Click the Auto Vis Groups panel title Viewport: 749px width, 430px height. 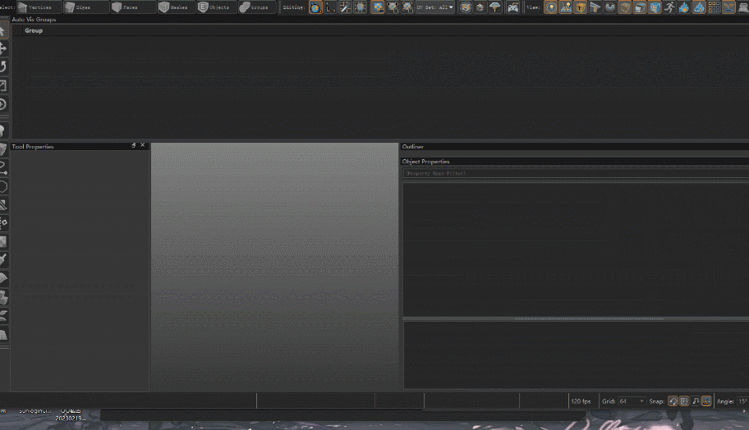coord(34,20)
